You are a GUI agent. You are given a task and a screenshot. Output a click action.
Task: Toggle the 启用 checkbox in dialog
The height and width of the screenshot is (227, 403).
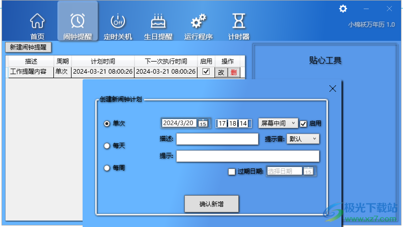tap(303, 123)
